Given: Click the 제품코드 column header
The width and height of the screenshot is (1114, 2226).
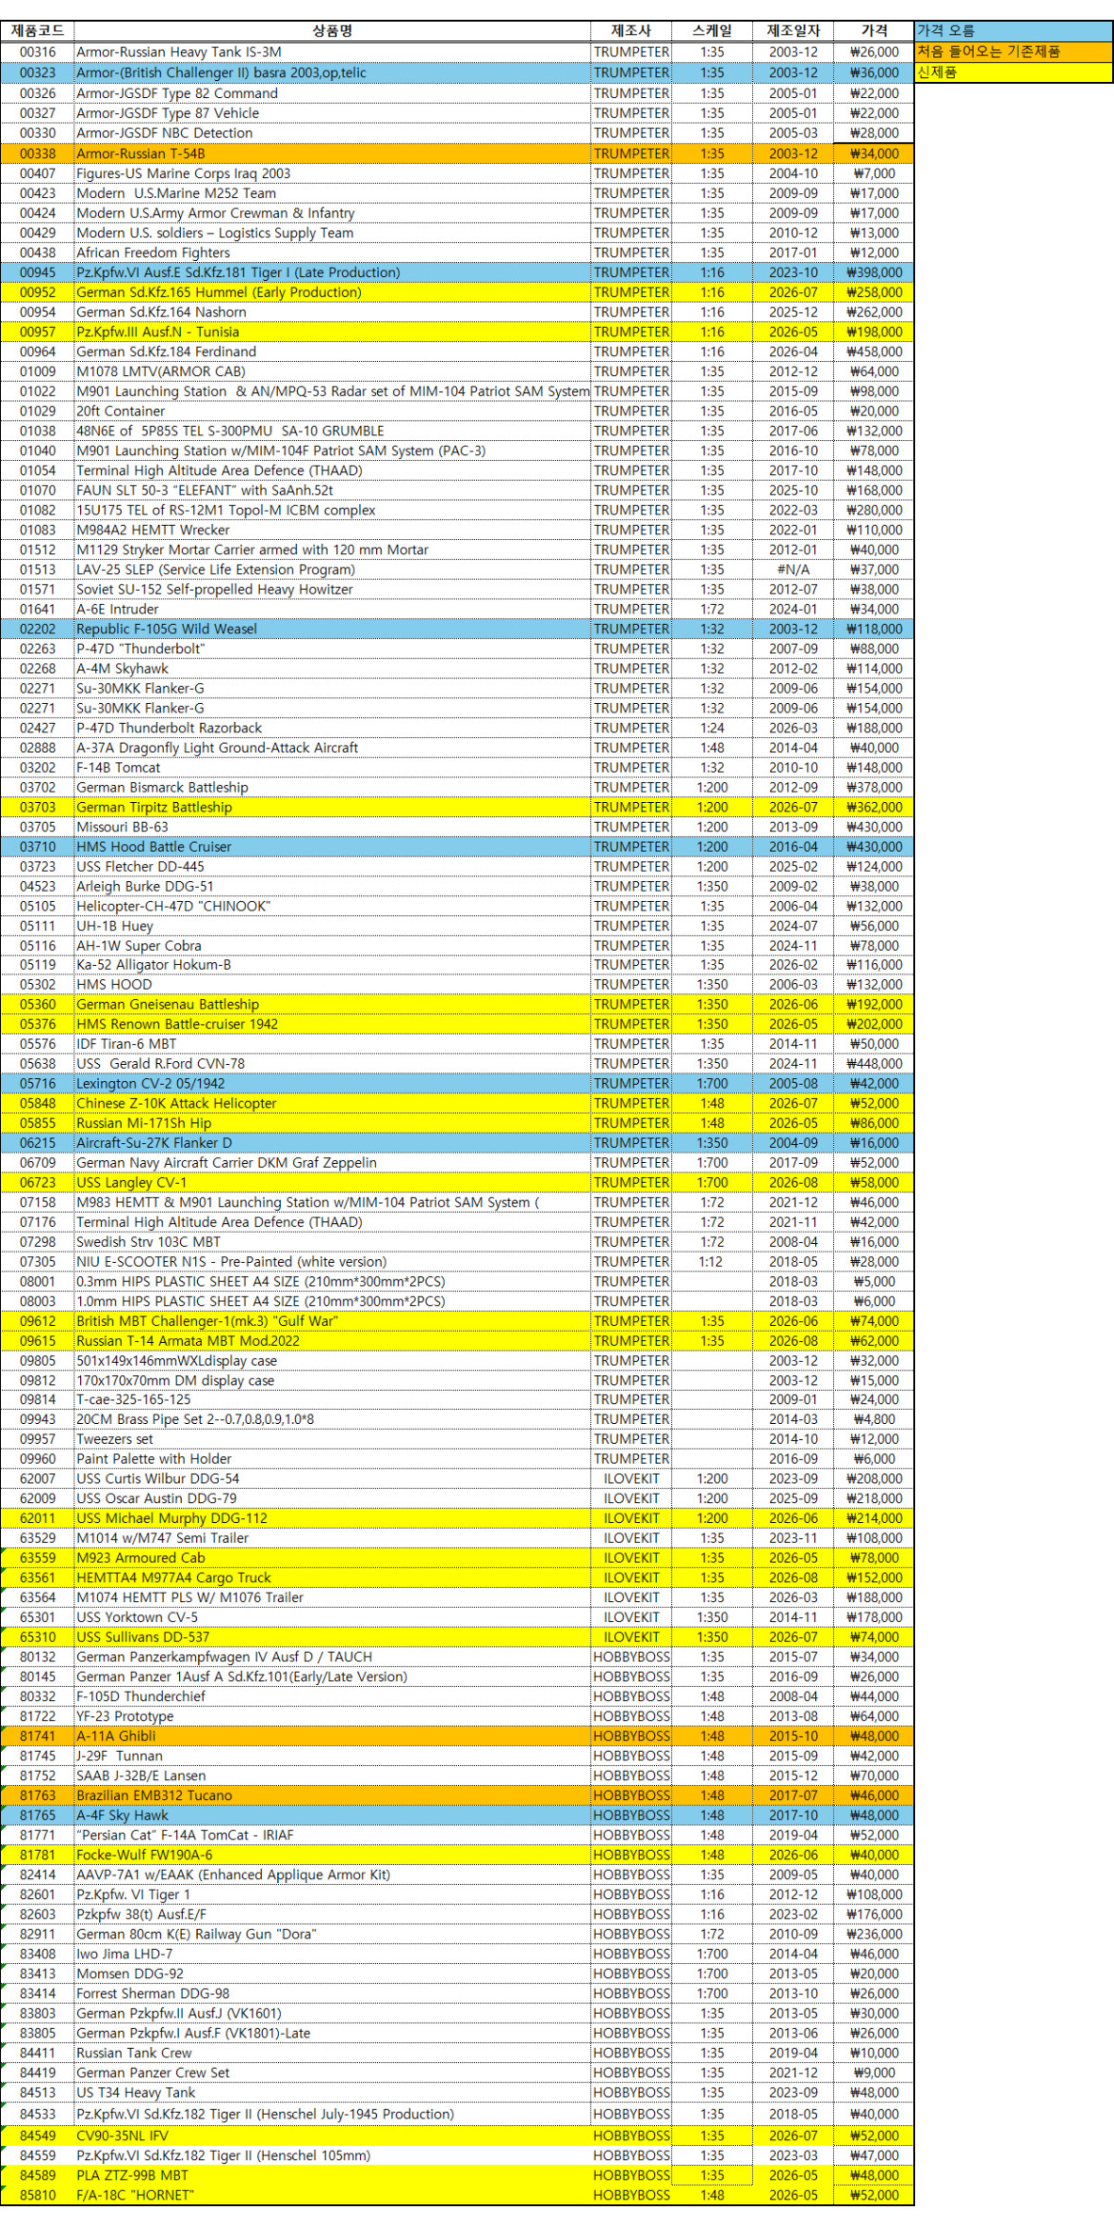Looking at the screenshot, I should pos(37,31).
